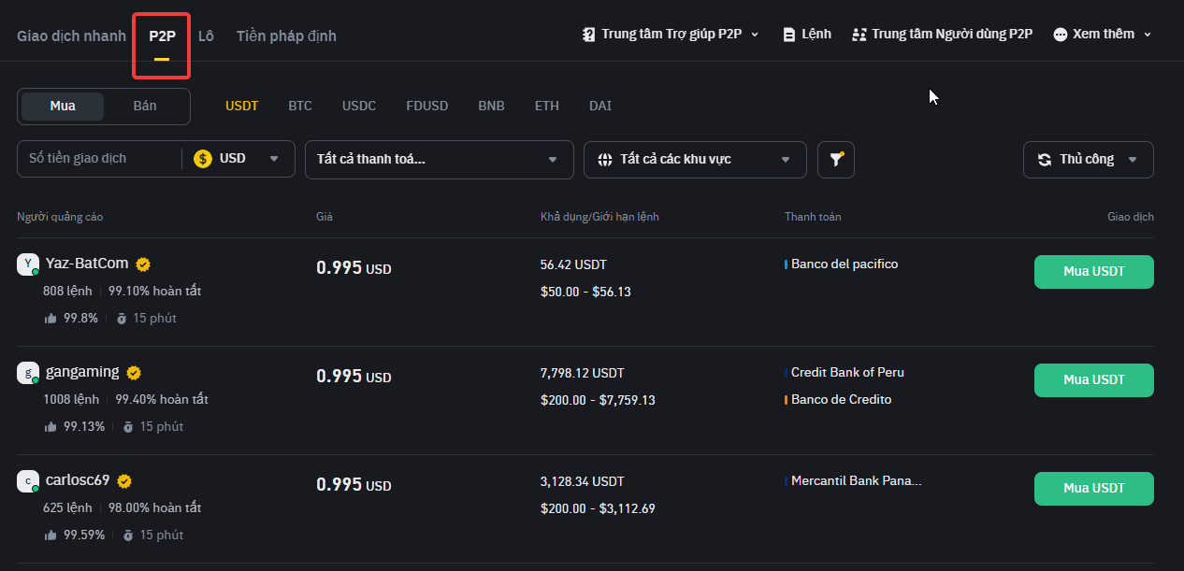This screenshot has height=571, width=1184.
Task: Click the Thủ công refresh icon
Action: pos(1045,160)
